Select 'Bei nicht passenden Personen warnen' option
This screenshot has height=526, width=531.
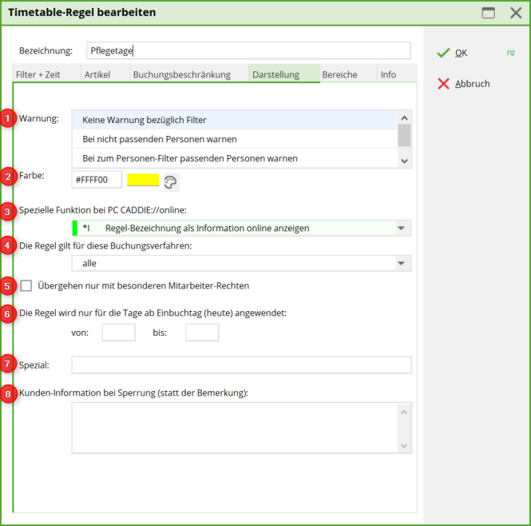160,139
